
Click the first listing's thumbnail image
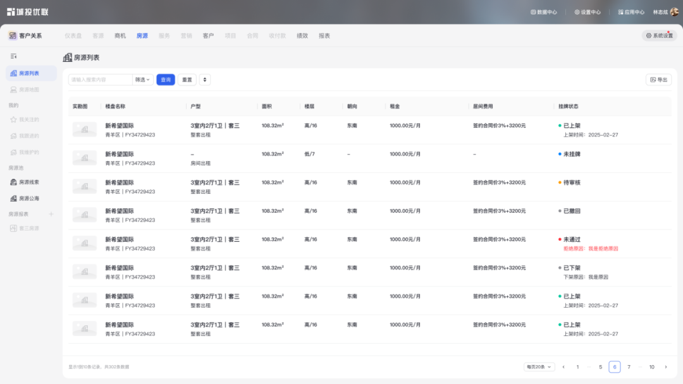(x=85, y=129)
